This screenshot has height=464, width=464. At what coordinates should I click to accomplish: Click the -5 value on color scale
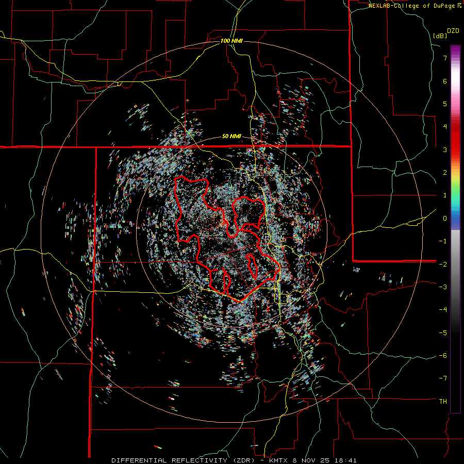(443, 333)
